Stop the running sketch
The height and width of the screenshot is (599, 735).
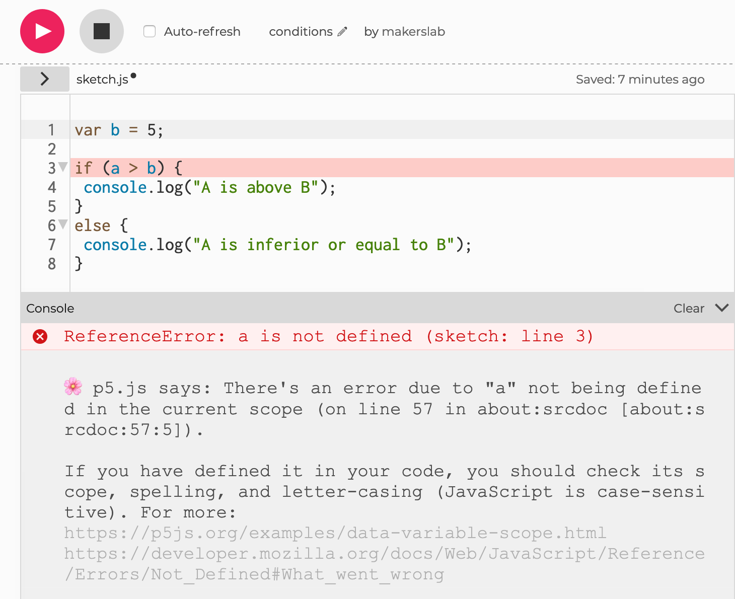coord(101,31)
